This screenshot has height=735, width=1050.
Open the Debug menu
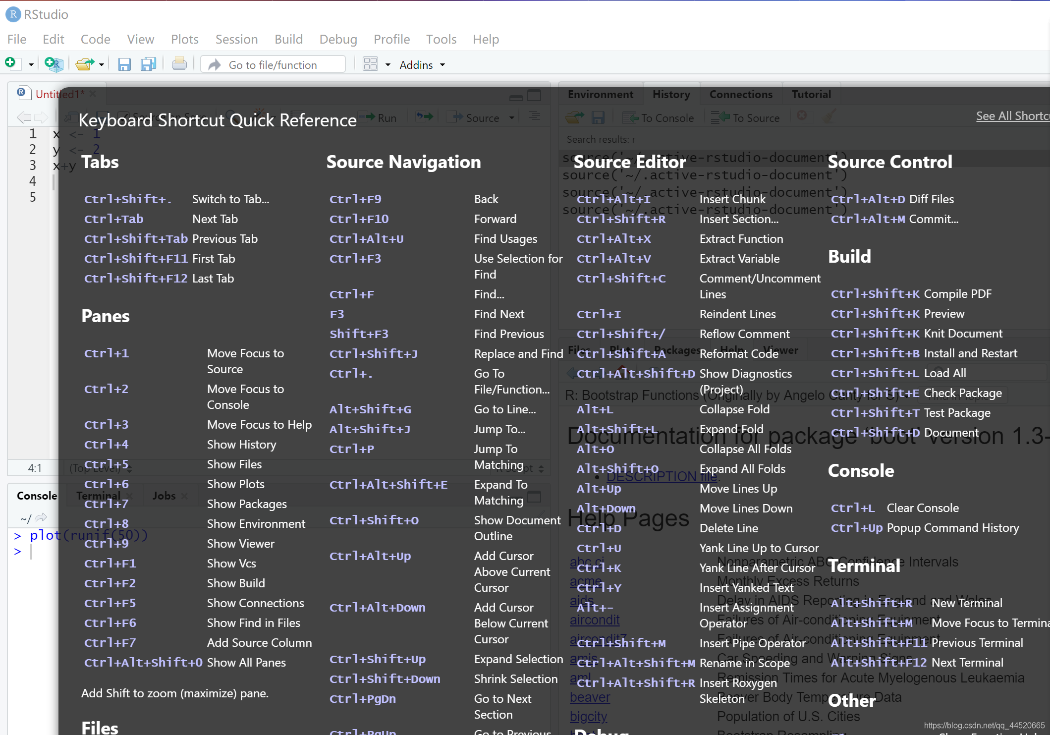[x=338, y=39]
